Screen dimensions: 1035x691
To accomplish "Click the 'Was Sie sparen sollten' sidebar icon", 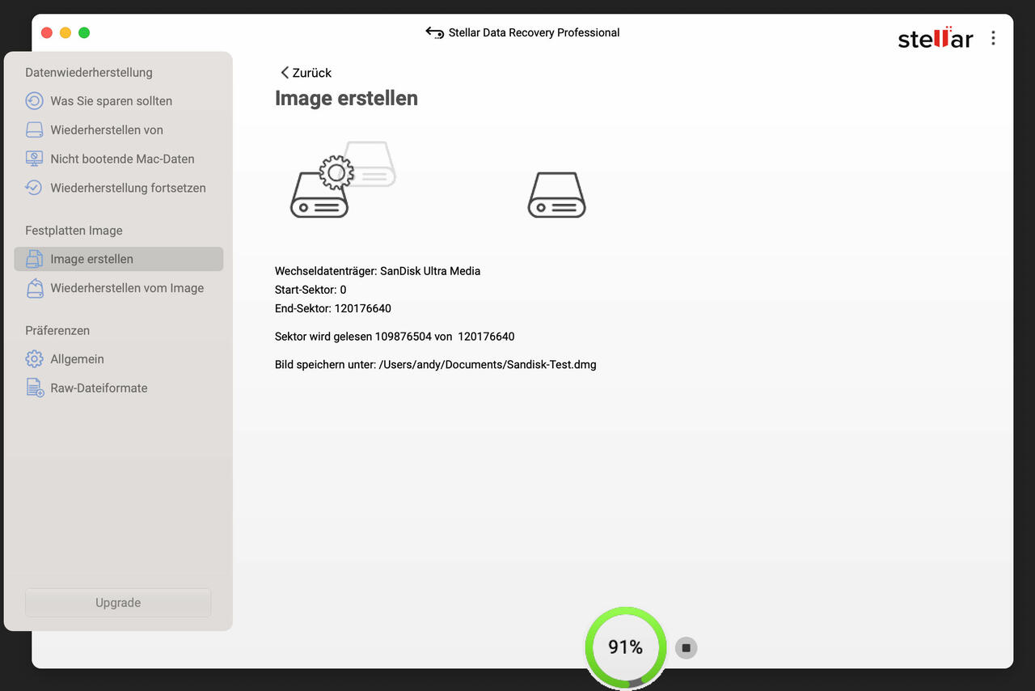I will (x=34, y=101).
